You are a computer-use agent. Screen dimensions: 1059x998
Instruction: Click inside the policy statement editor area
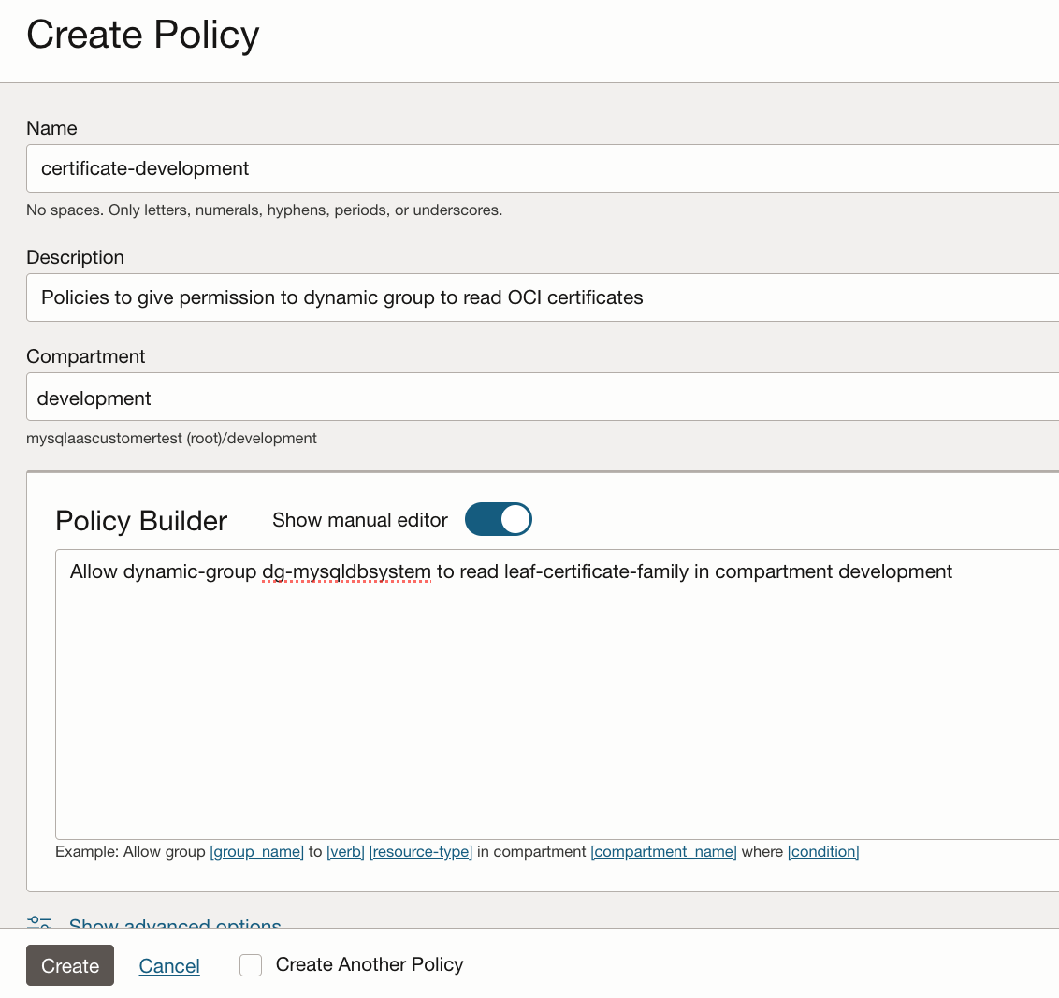[x=552, y=701]
